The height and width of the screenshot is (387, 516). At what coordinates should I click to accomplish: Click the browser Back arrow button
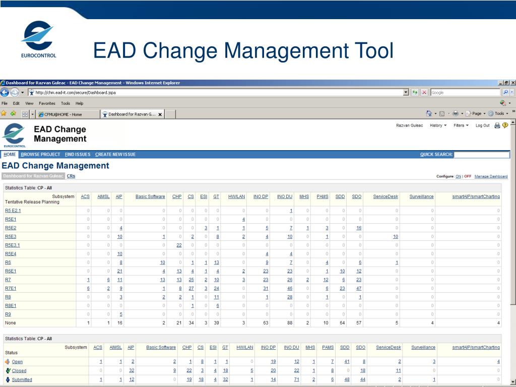click(x=5, y=93)
